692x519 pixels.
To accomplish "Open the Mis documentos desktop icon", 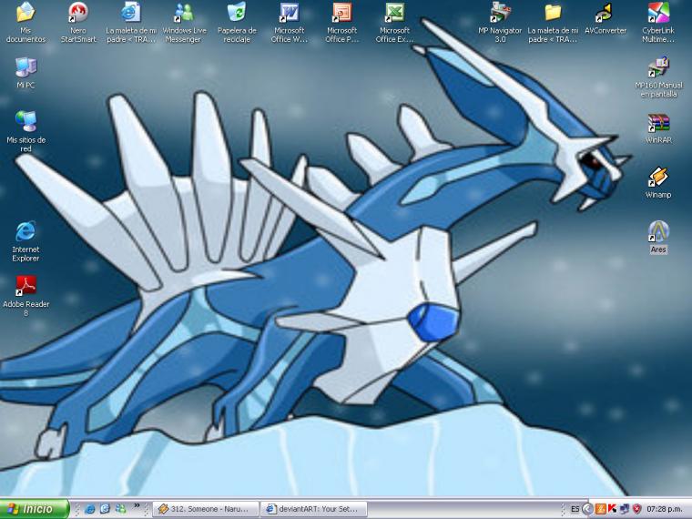I will [25, 22].
